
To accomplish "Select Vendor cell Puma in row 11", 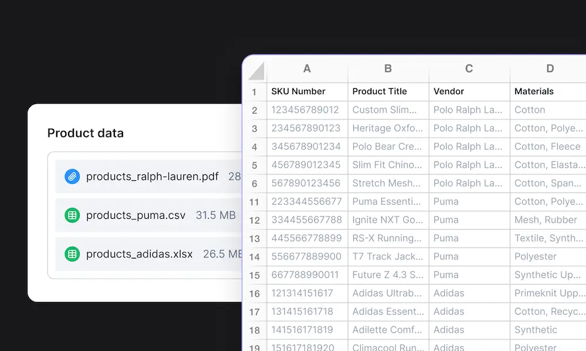I will (469, 202).
